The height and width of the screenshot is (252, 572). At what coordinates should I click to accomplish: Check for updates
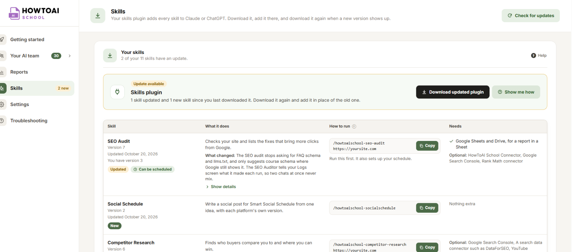pyautogui.click(x=531, y=16)
